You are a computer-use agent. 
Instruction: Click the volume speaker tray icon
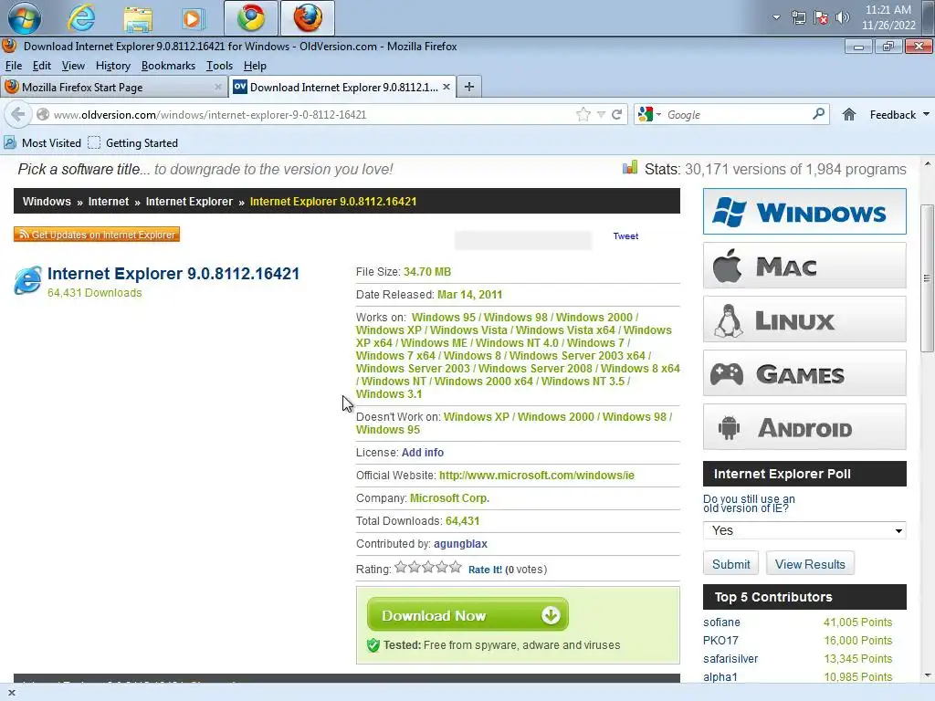pyautogui.click(x=842, y=17)
